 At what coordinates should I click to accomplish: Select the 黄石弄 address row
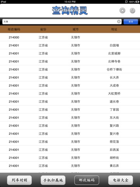70,166
